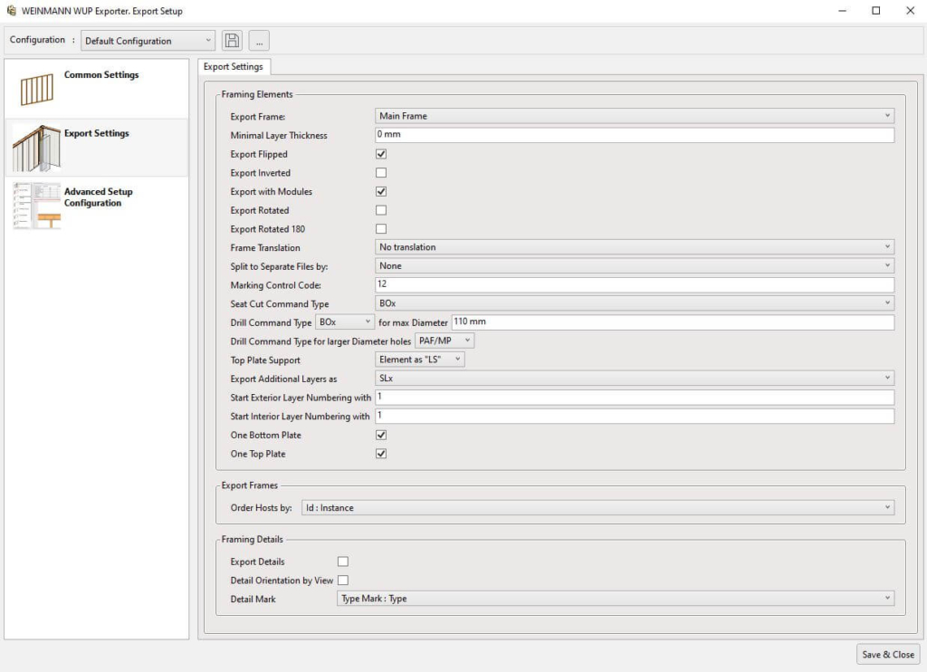
Task: Uncheck the One Bottom Plate checkbox
Action: pos(381,435)
